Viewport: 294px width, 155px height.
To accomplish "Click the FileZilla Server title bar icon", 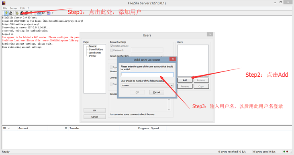I will [4, 3].
